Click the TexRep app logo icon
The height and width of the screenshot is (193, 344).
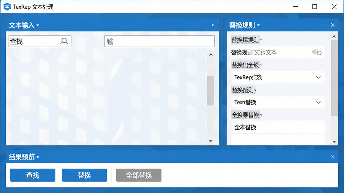tap(7, 7)
